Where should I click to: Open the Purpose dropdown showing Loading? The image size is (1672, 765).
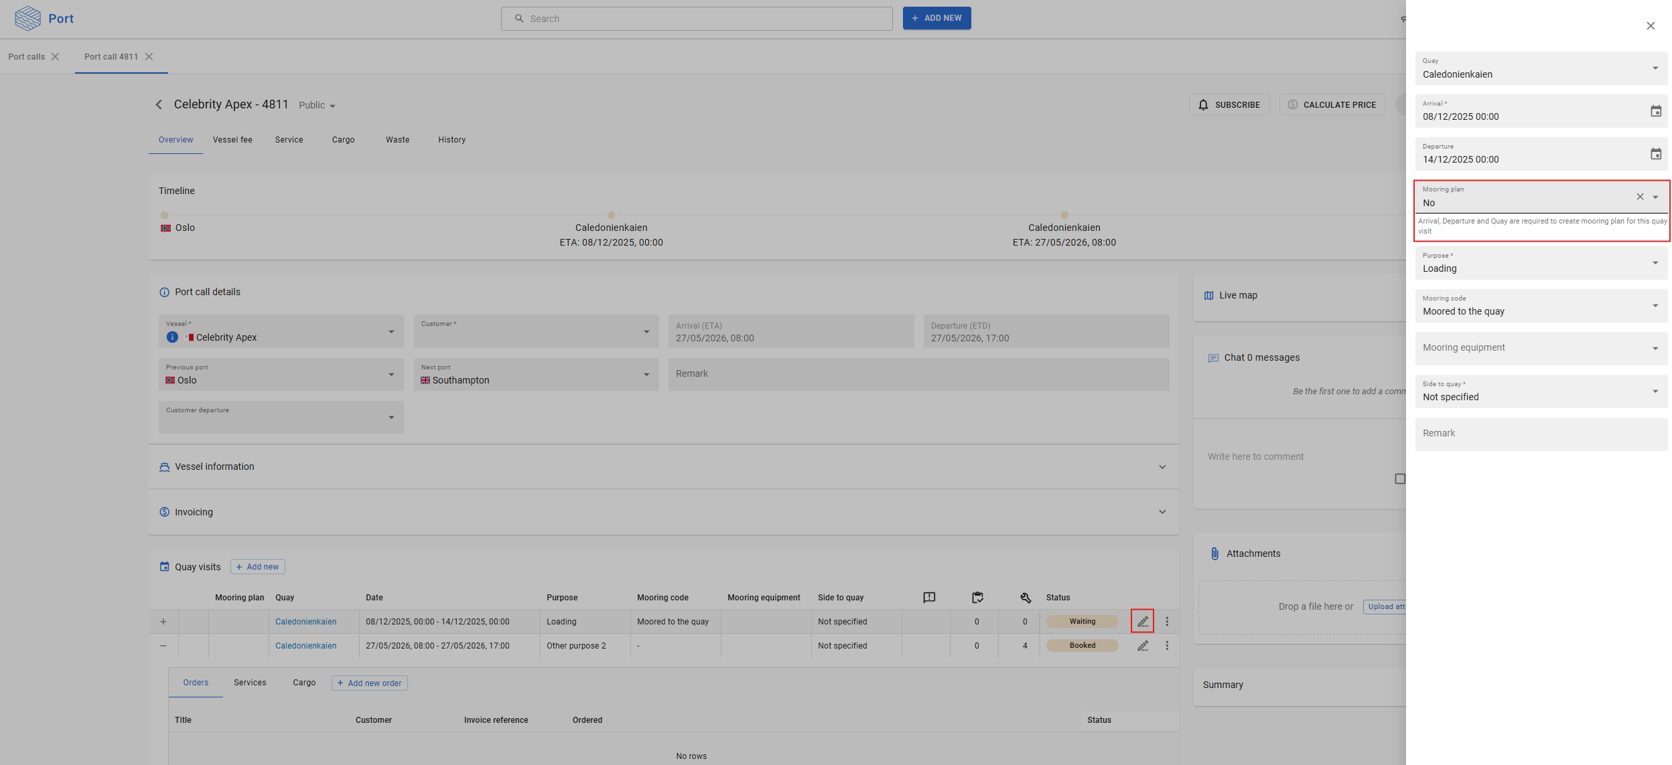tap(1541, 263)
